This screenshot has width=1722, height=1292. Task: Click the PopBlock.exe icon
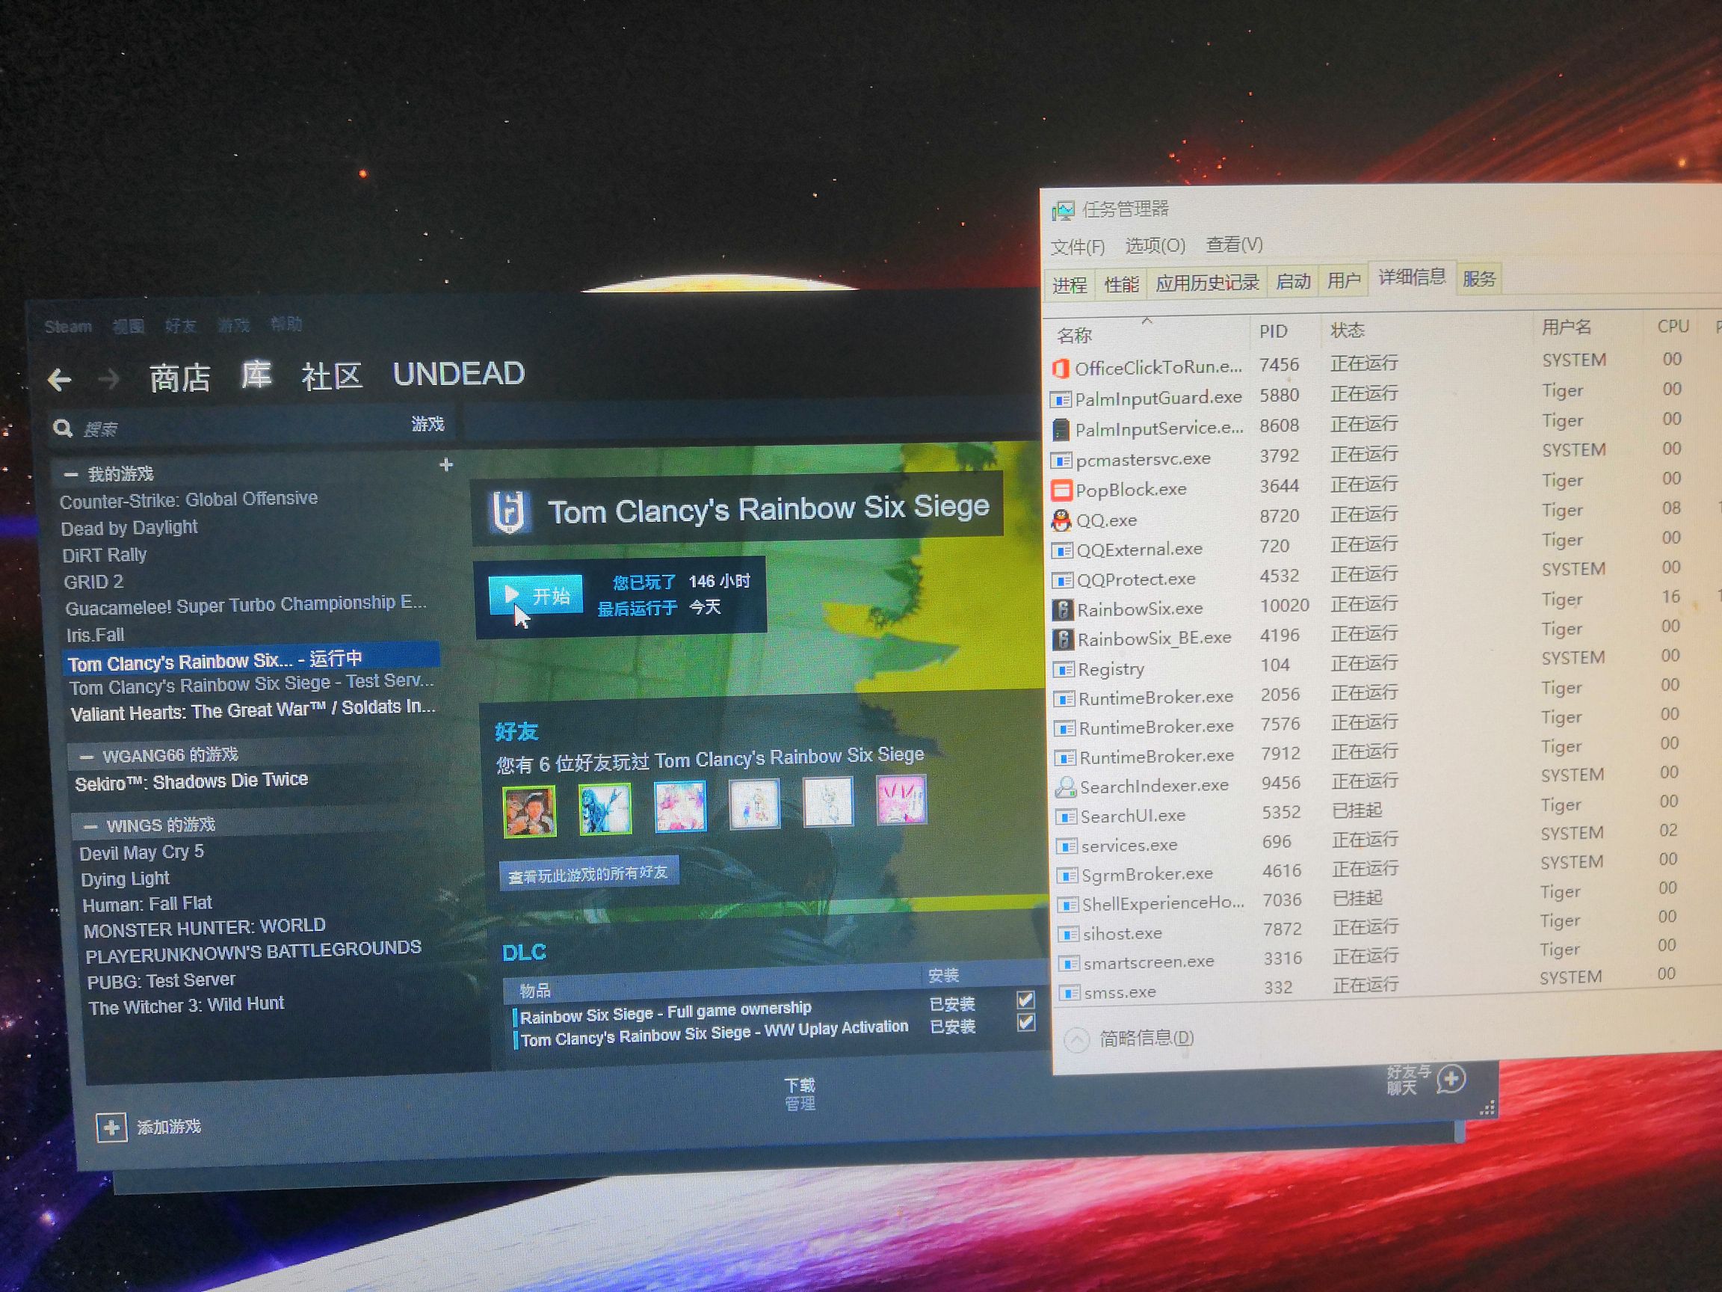pyautogui.click(x=1061, y=490)
